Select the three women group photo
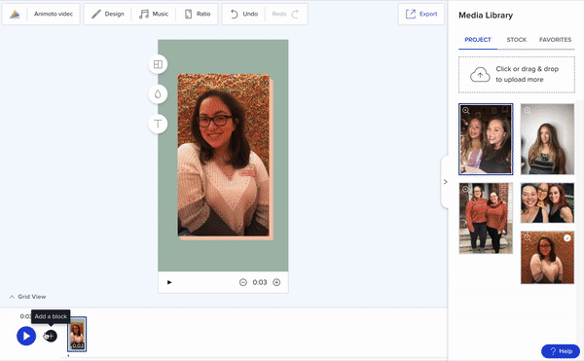This screenshot has height=361, width=584. [547, 202]
